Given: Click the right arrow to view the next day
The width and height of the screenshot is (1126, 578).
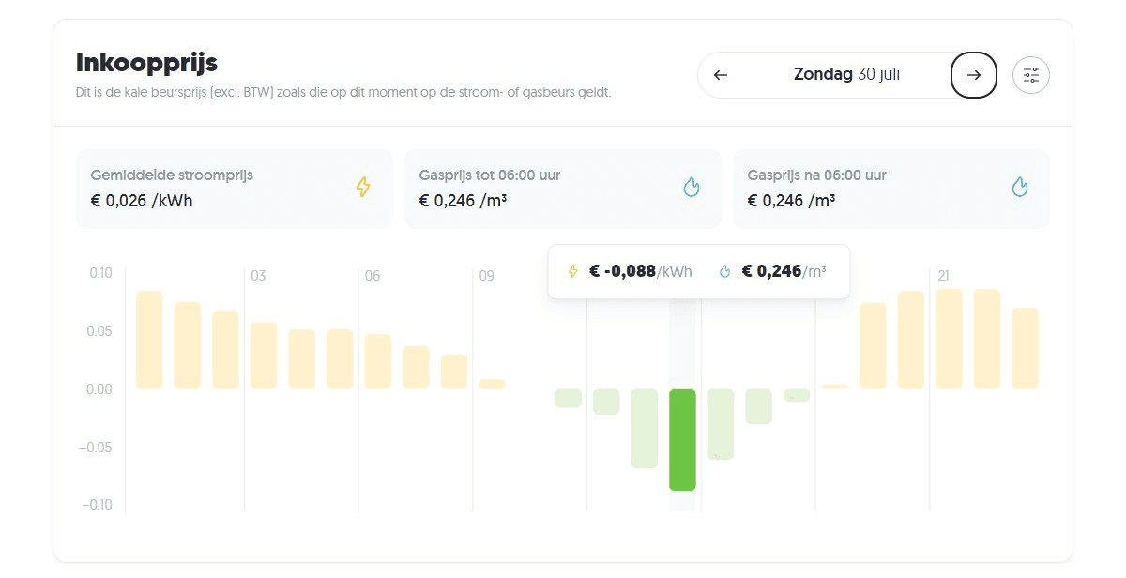Looking at the screenshot, I should point(973,74).
